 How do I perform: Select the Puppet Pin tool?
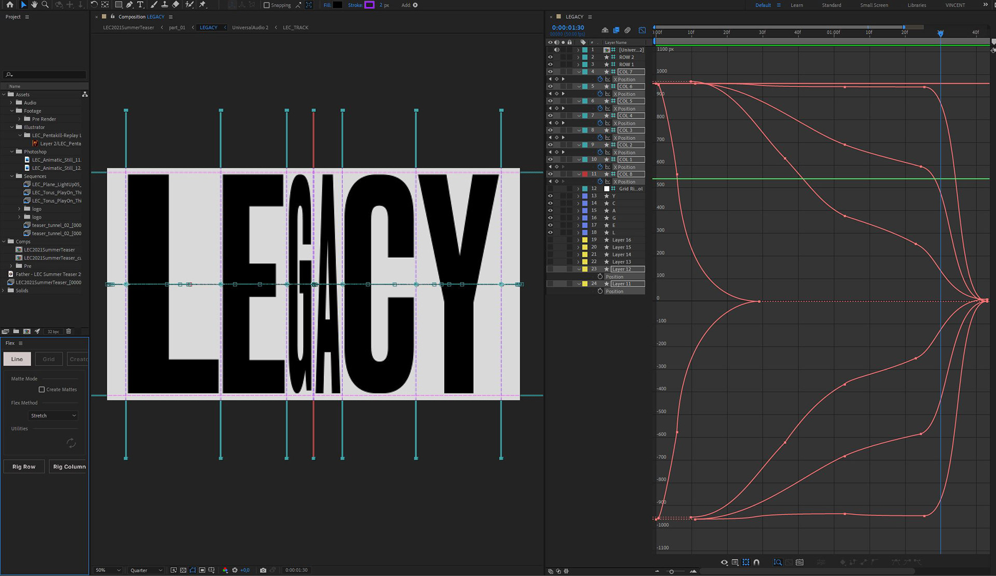point(203,5)
